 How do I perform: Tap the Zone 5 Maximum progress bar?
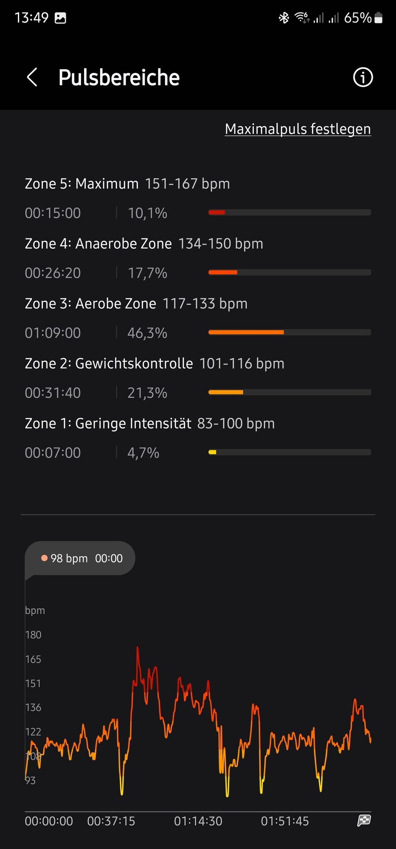coord(290,212)
